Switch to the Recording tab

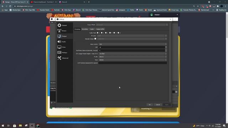click(85, 29)
